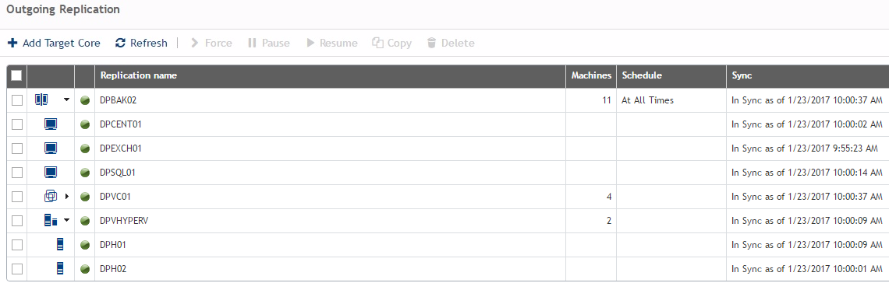The height and width of the screenshot is (290, 889).
Task: Click the green status indicator for DPEXCH01
Action: 85,148
